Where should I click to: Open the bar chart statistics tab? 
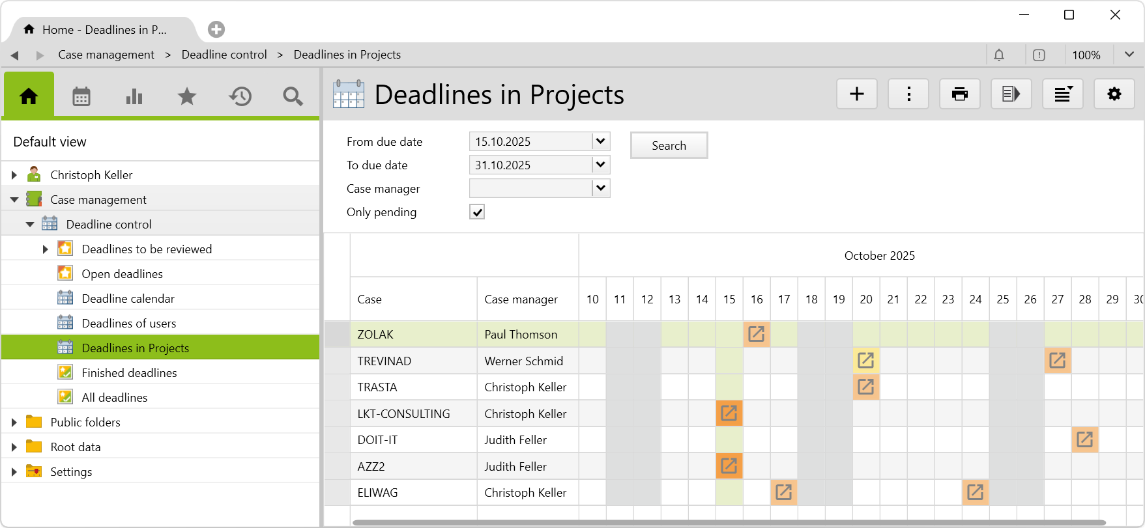134,96
